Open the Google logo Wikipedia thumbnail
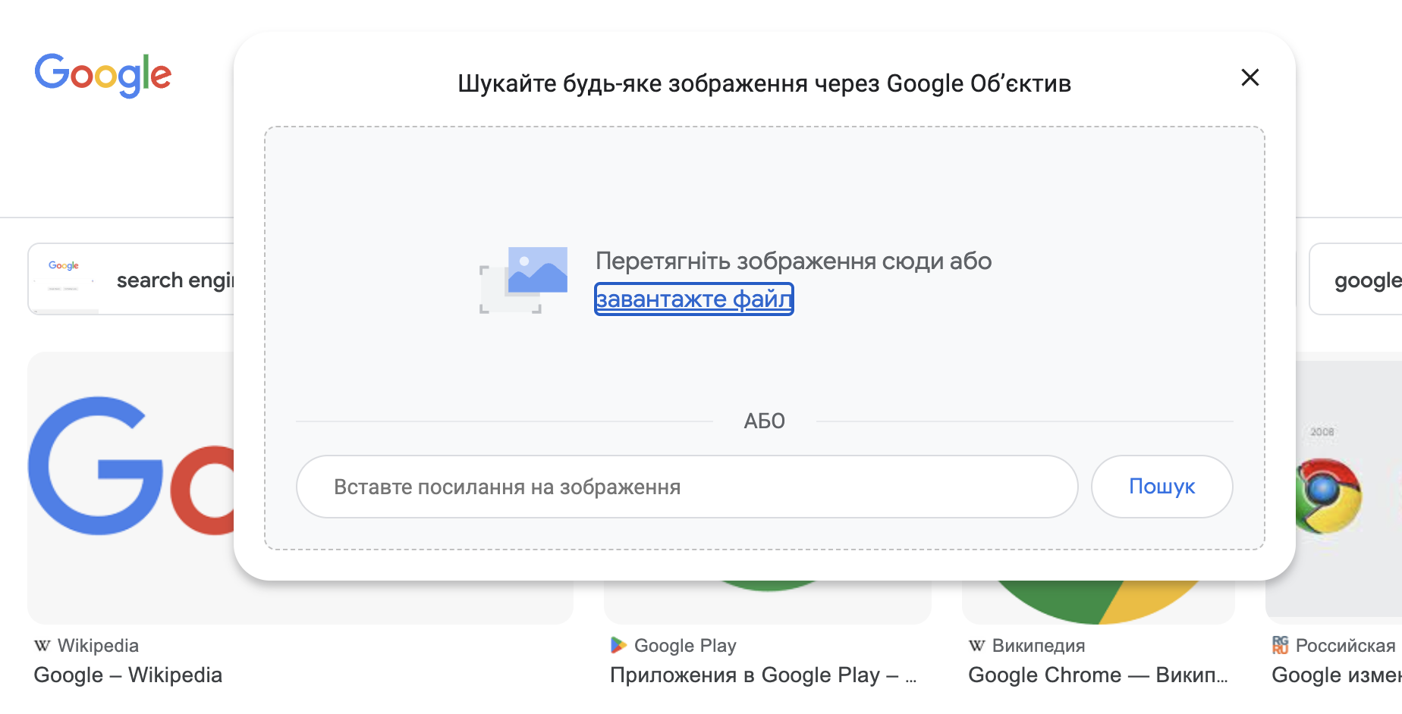The width and height of the screenshot is (1402, 714). click(131, 487)
